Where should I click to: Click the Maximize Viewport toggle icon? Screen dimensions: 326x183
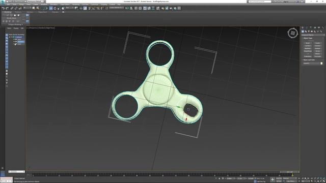[x=324, y=181]
